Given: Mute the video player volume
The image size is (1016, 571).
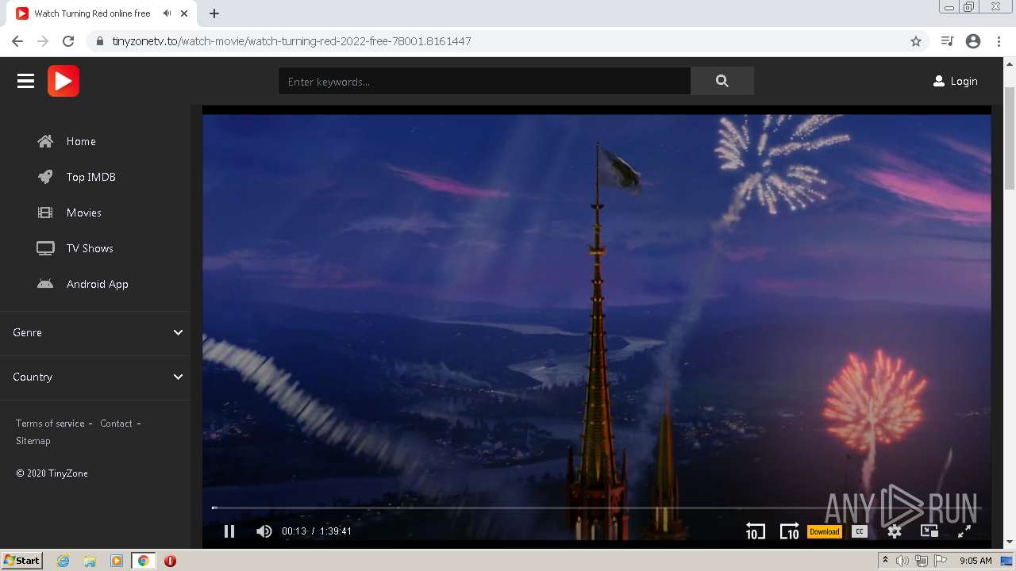Looking at the screenshot, I should [x=264, y=531].
